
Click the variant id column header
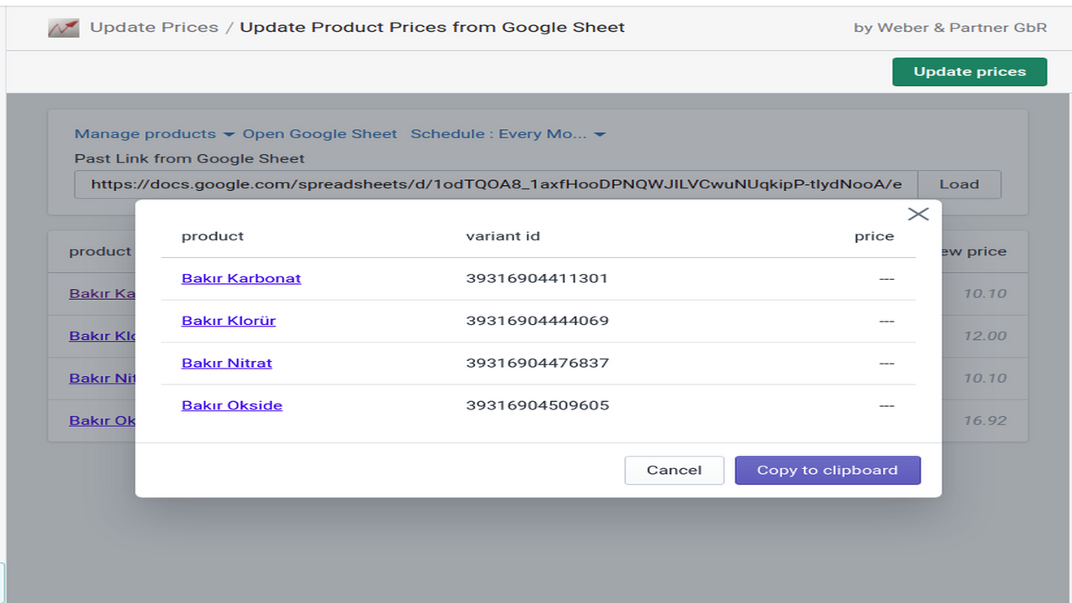tap(502, 235)
